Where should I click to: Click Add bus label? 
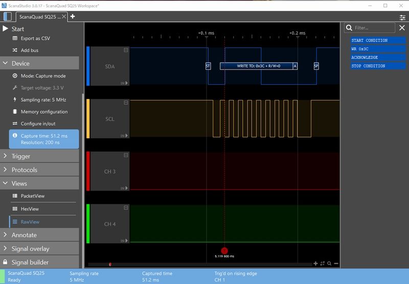(x=30, y=50)
